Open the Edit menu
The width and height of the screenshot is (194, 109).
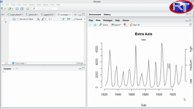point(7,5)
